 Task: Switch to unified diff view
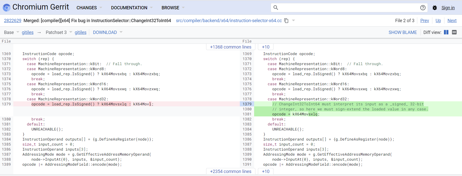click(x=454, y=32)
